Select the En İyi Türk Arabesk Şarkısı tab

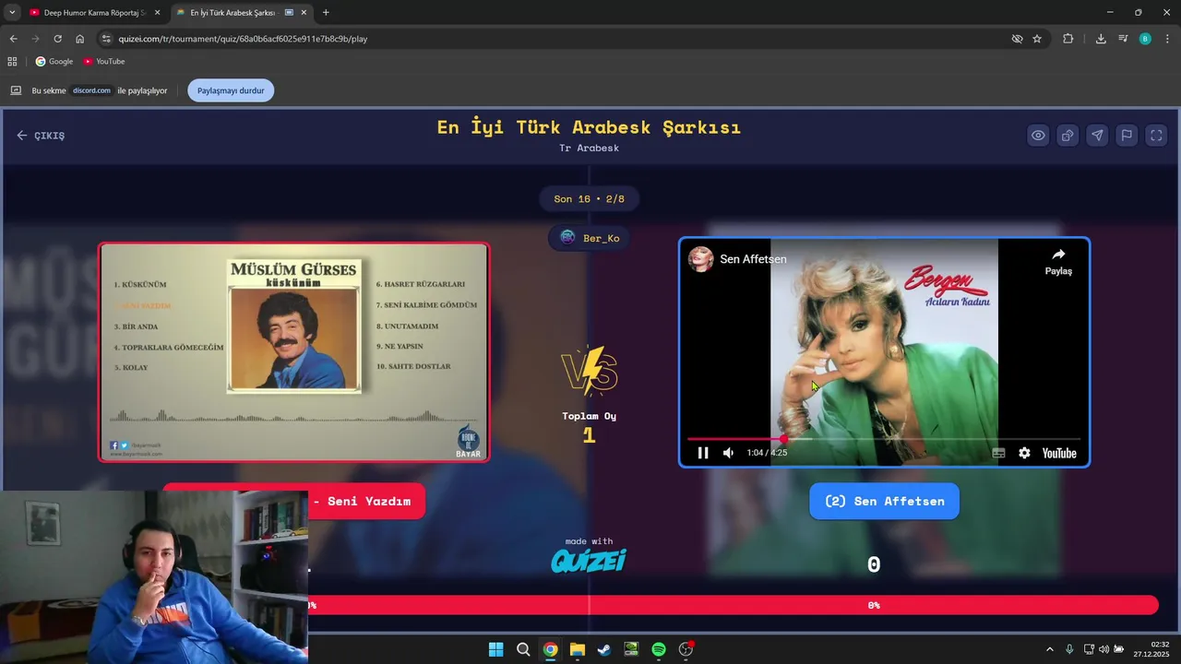(233, 13)
